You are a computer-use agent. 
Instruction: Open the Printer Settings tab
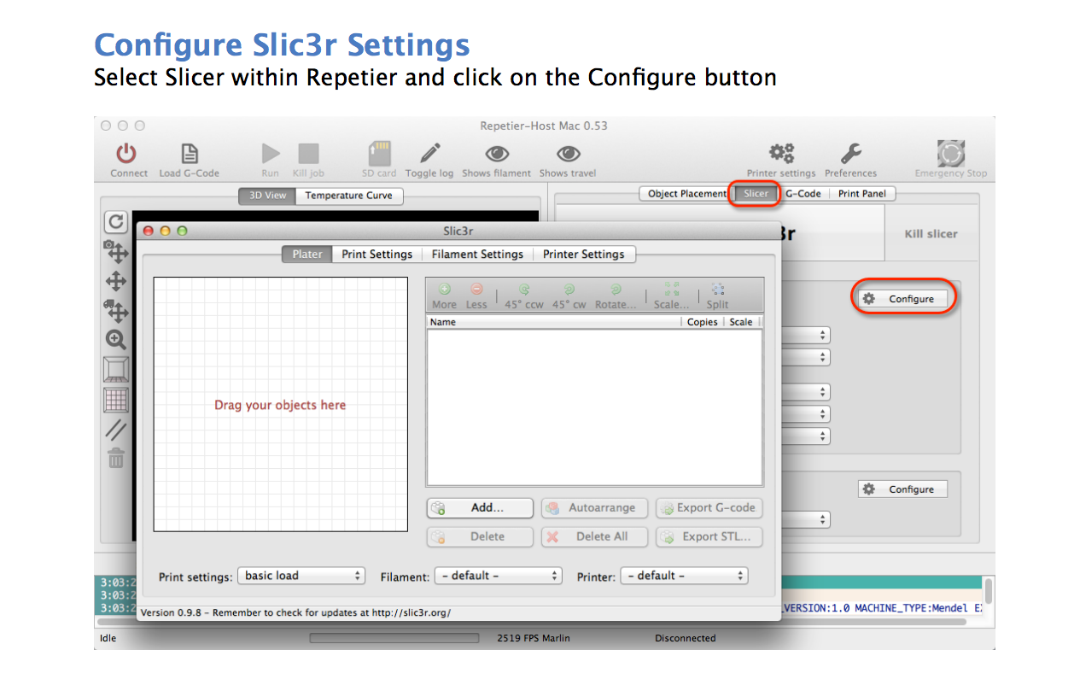coord(584,254)
